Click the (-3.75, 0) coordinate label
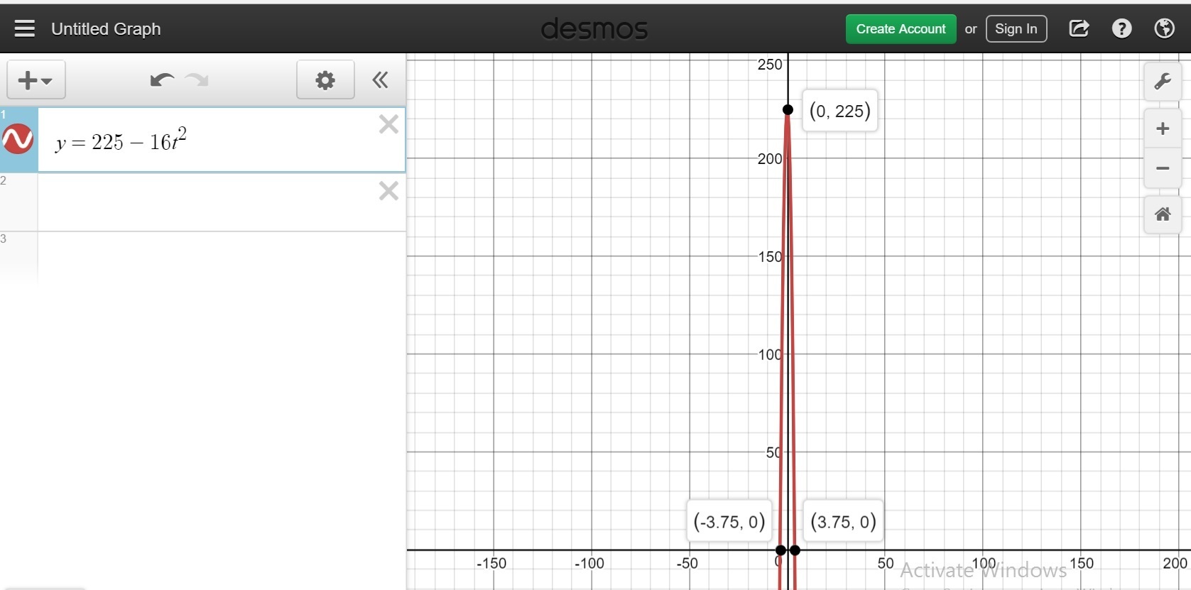 (x=729, y=522)
